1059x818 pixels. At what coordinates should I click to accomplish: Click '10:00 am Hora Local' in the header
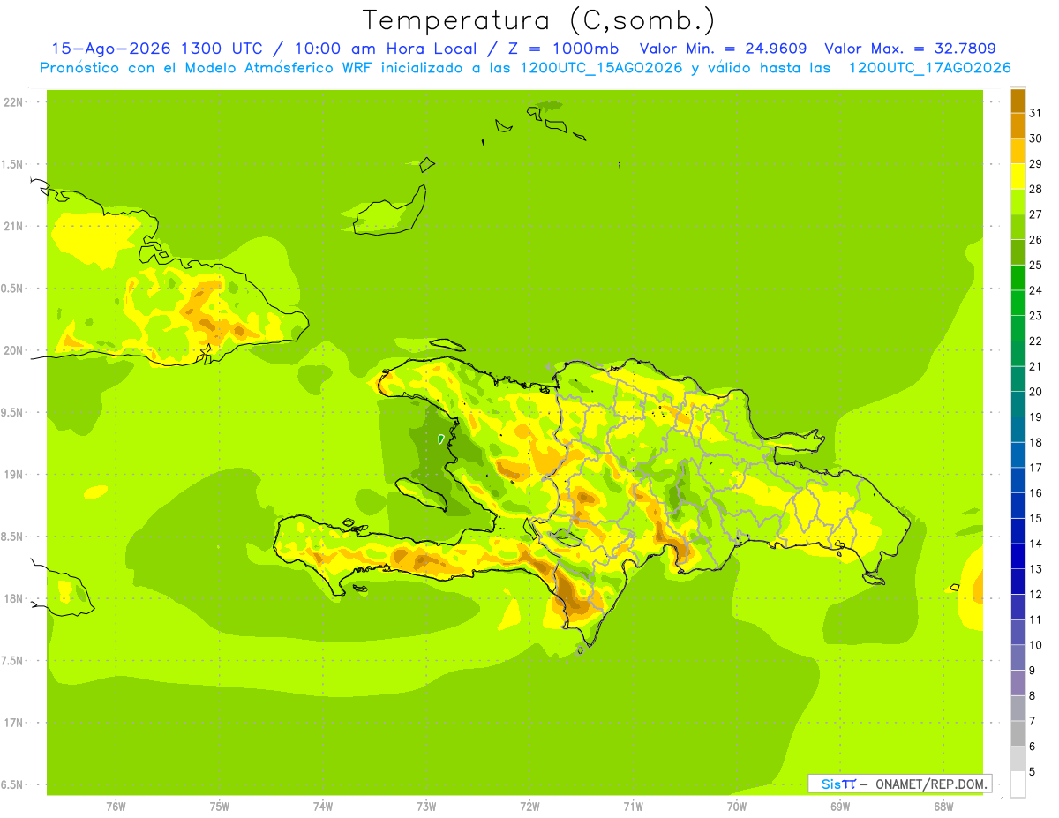coord(390,49)
